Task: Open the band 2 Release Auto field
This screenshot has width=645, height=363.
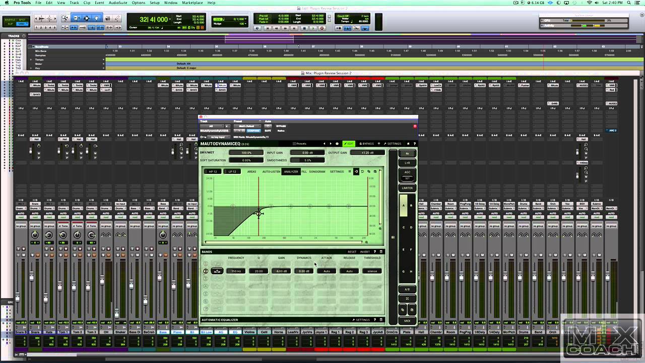Action: click(349, 271)
